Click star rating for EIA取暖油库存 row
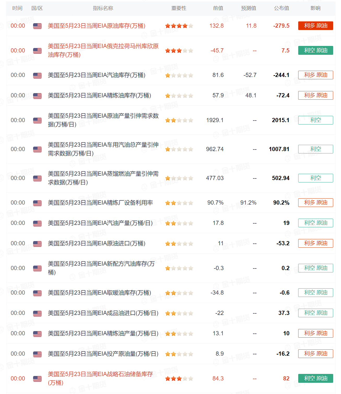341x394 pixels. click(179, 293)
